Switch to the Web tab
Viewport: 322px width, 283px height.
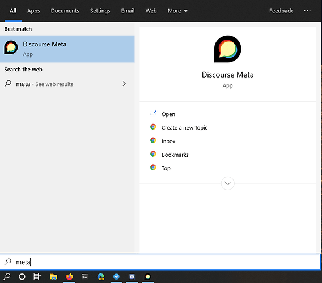point(151,11)
